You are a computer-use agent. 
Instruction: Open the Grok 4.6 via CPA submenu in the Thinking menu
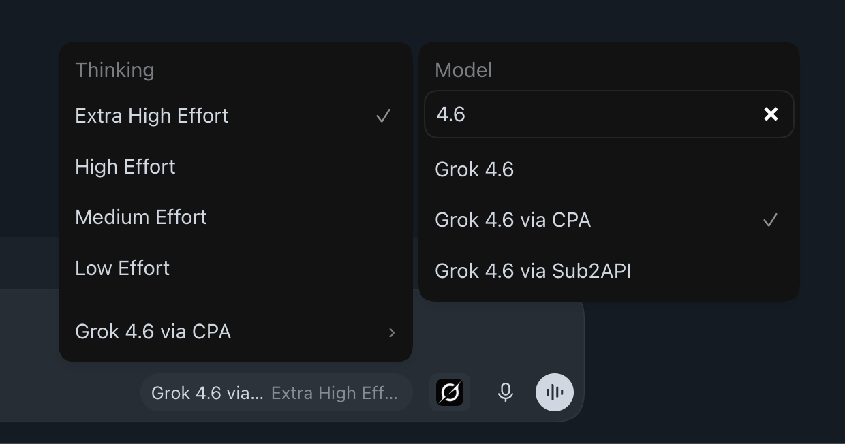(x=236, y=332)
